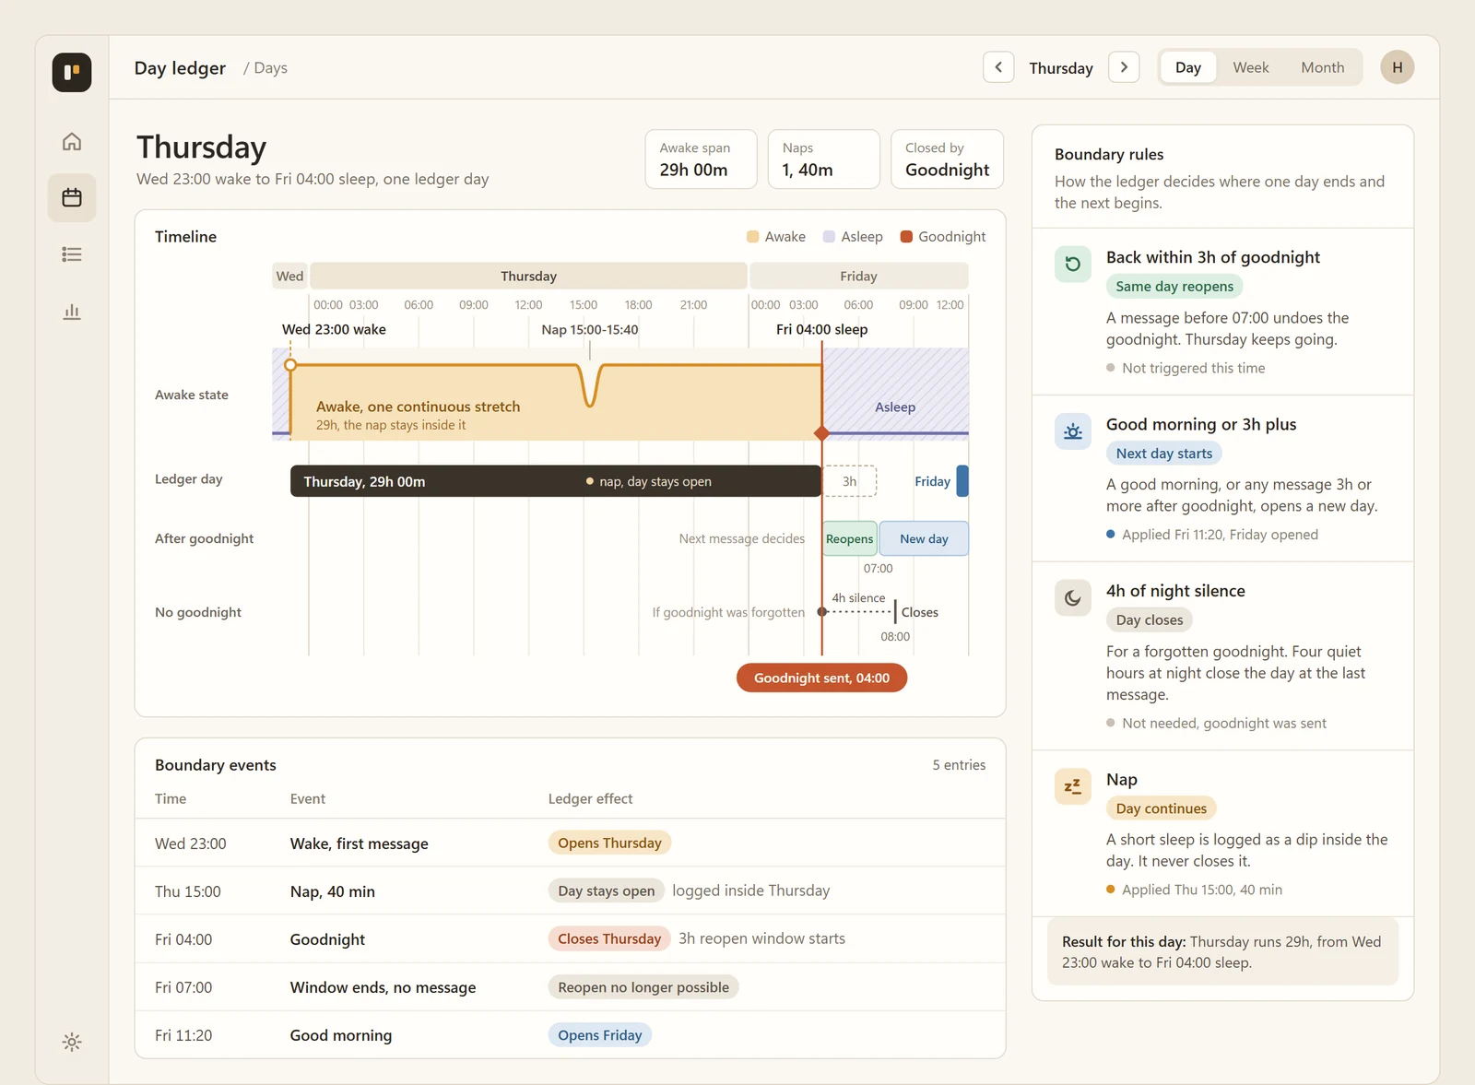Screen dimensions: 1475x1085
Task: Click the moon night silence icon
Action: pos(1073,597)
